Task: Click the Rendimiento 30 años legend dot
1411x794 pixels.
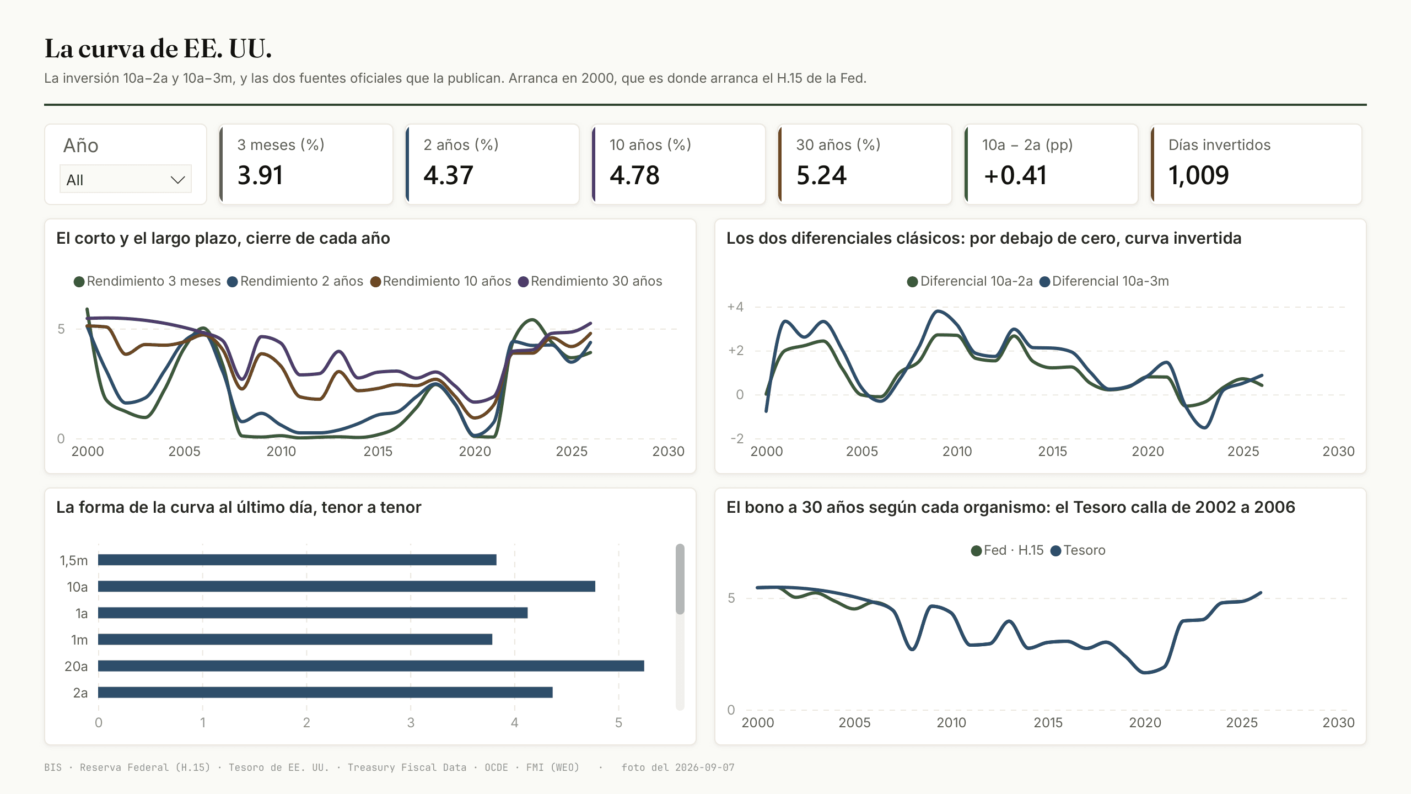Action: tap(524, 282)
